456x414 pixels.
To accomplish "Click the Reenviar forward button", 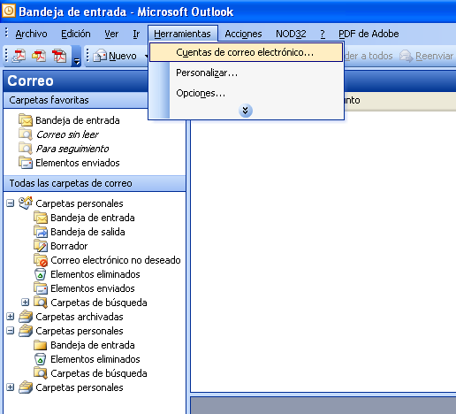I will [x=427, y=56].
